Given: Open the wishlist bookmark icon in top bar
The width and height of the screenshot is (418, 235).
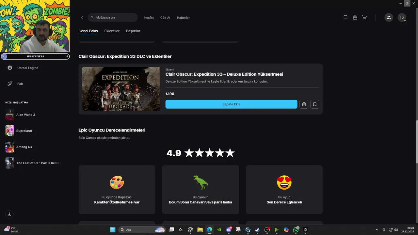Looking at the screenshot, I should click(346, 18).
